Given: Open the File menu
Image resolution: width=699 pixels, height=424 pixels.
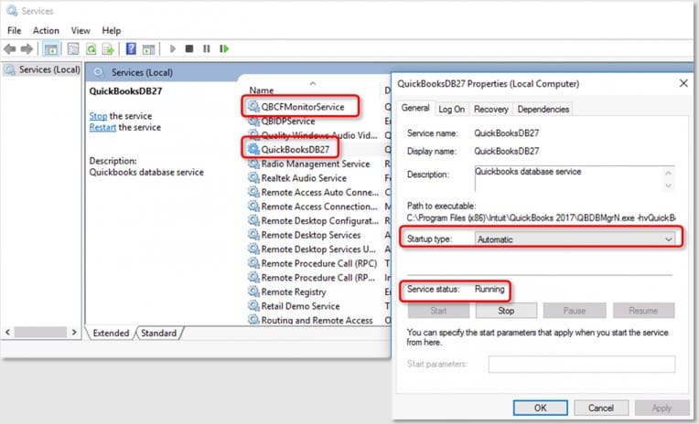Looking at the screenshot, I should [15, 30].
